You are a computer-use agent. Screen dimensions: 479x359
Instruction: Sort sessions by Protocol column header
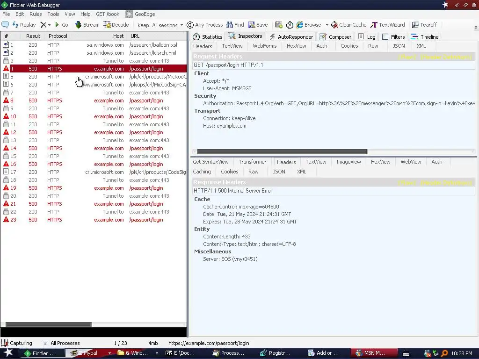point(58,36)
